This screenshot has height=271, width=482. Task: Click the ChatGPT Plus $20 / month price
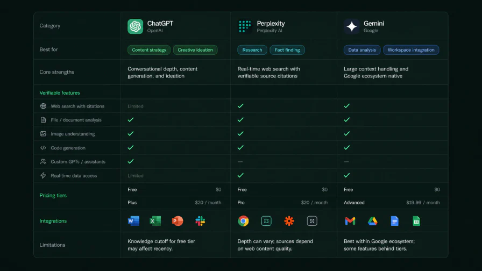pyautogui.click(x=208, y=203)
